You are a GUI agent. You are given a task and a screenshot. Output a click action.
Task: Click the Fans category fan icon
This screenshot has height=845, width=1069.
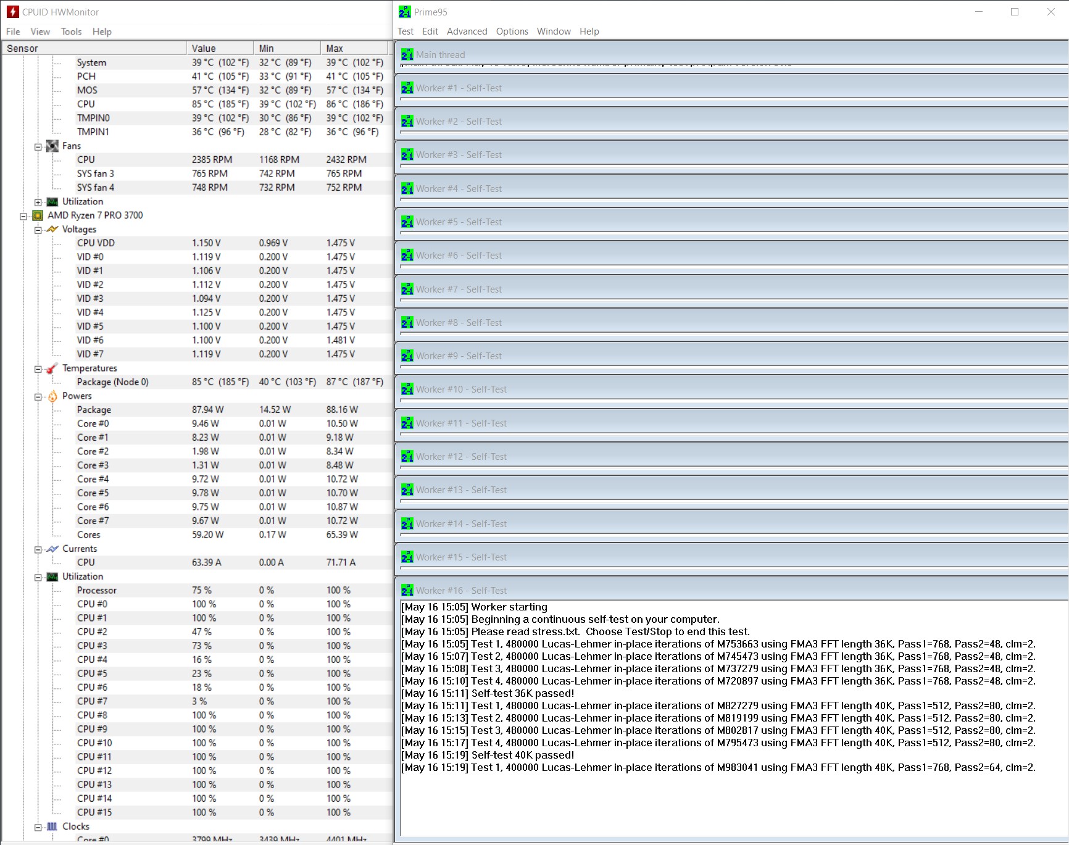pyautogui.click(x=52, y=146)
